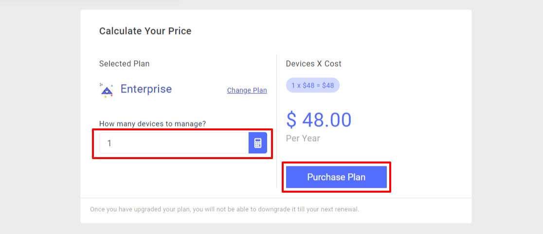
Task: Click the Per Year billing label
Action: click(x=303, y=139)
